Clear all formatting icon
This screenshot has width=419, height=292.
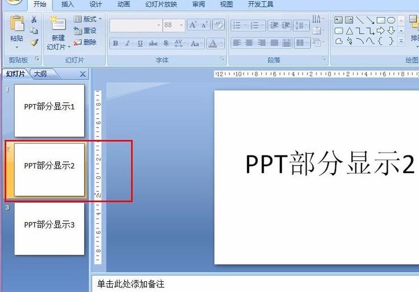[x=218, y=25]
